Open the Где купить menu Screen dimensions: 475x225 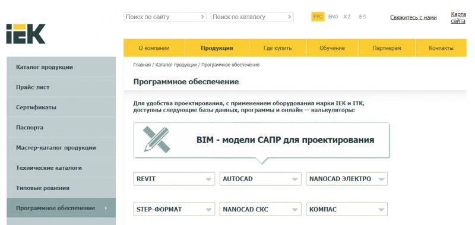point(277,48)
